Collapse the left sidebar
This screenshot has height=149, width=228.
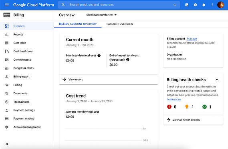[6, 144]
